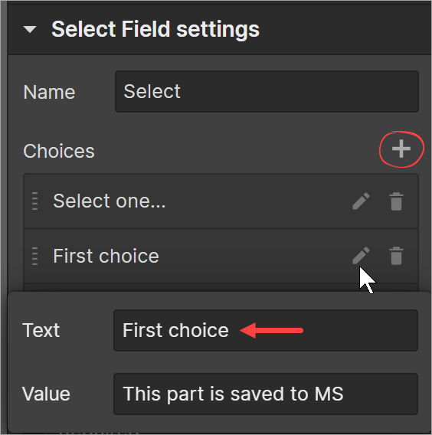Click into the Value input field
The image size is (432, 435).
click(x=266, y=394)
